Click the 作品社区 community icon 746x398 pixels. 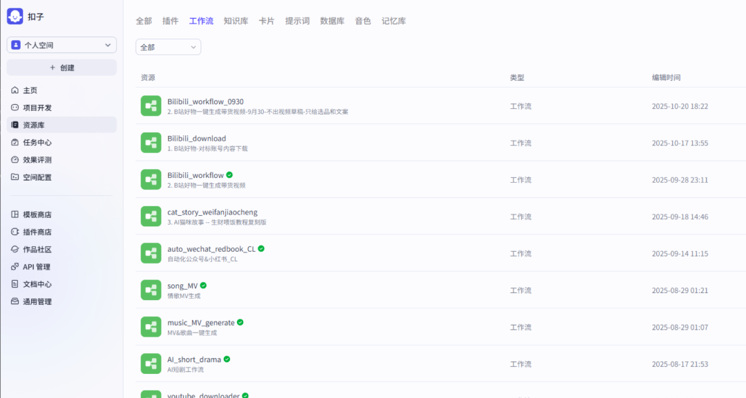coord(15,249)
